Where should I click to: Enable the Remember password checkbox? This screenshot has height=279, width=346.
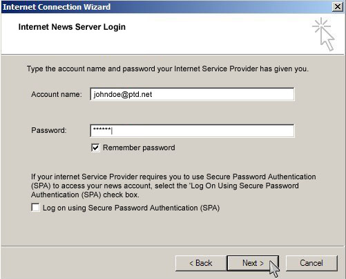click(95, 147)
